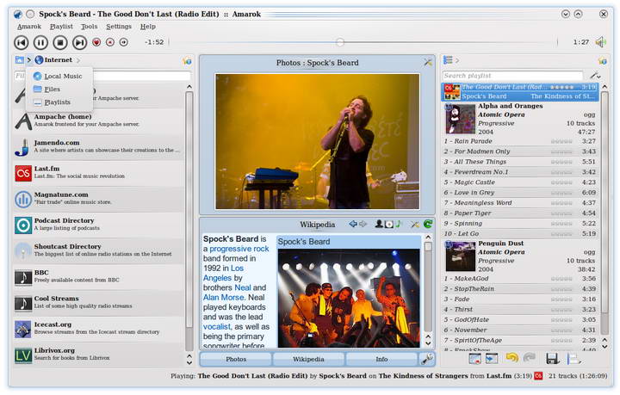
Task: Click the Last.fm icon in the status bar
Action: 538,376
